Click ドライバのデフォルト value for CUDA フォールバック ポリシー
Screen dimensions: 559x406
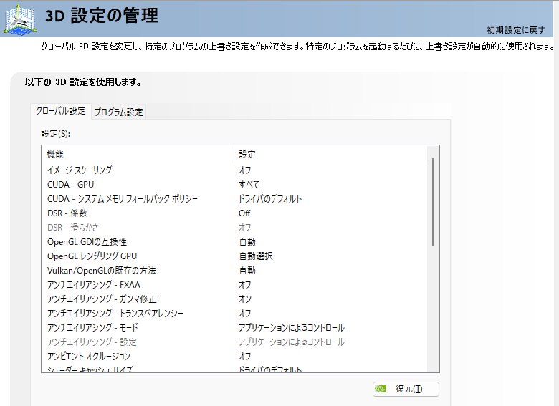click(270, 199)
